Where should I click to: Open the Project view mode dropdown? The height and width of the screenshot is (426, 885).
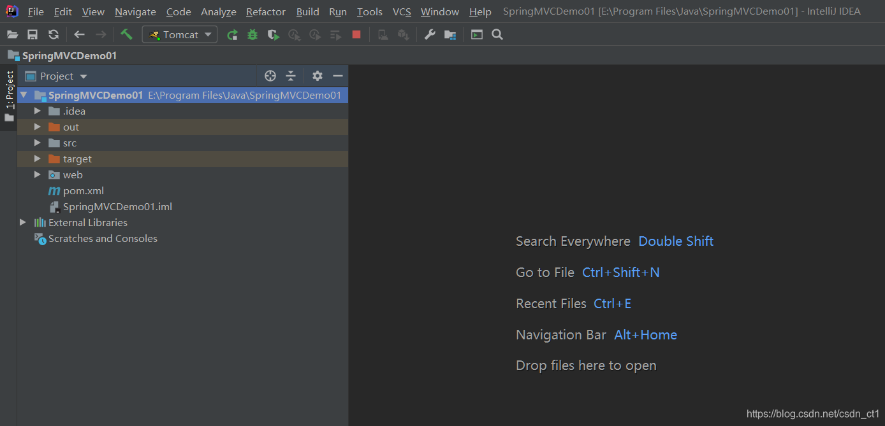tap(56, 76)
